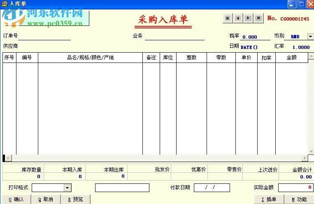Minimize the 入库单 window
314x204 pixels.
[291, 4]
